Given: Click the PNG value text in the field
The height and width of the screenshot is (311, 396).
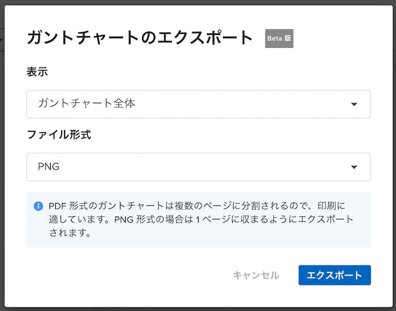Looking at the screenshot, I should click(48, 166).
